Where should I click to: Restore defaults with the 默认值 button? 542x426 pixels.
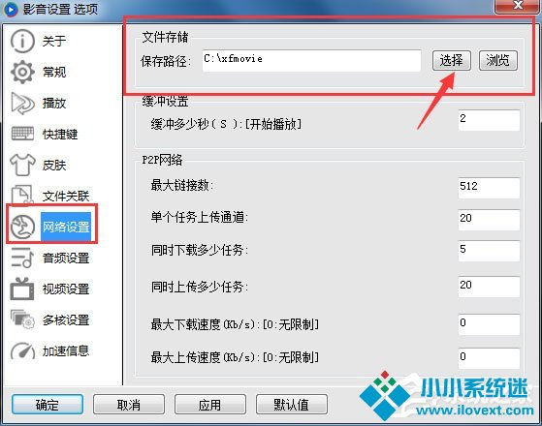292,405
